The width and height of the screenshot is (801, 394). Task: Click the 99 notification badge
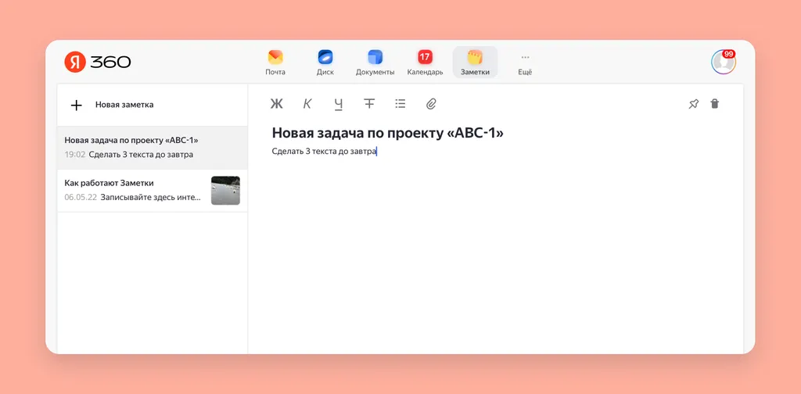tap(729, 54)
